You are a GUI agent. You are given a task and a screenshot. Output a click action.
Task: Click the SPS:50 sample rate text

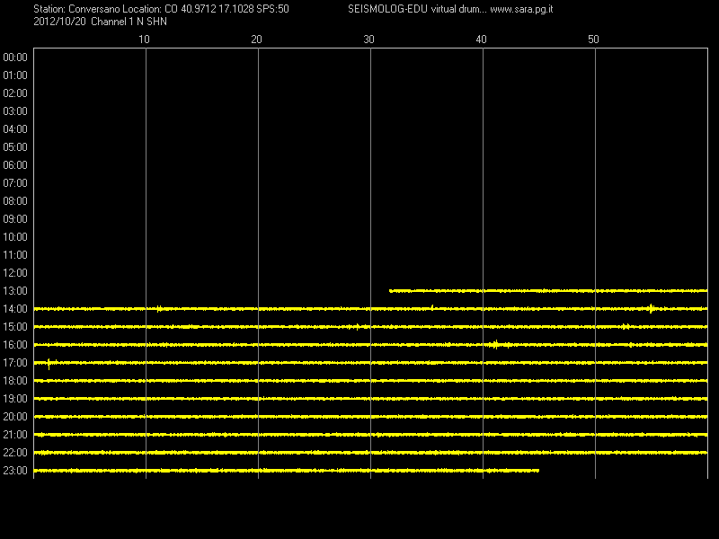273,9
